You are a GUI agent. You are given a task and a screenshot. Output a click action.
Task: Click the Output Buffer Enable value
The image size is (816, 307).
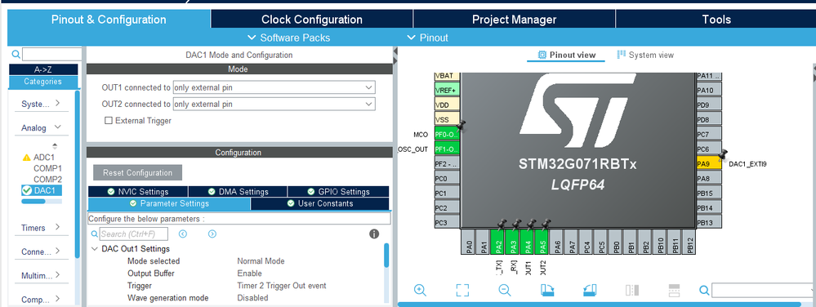click(250, 274)
